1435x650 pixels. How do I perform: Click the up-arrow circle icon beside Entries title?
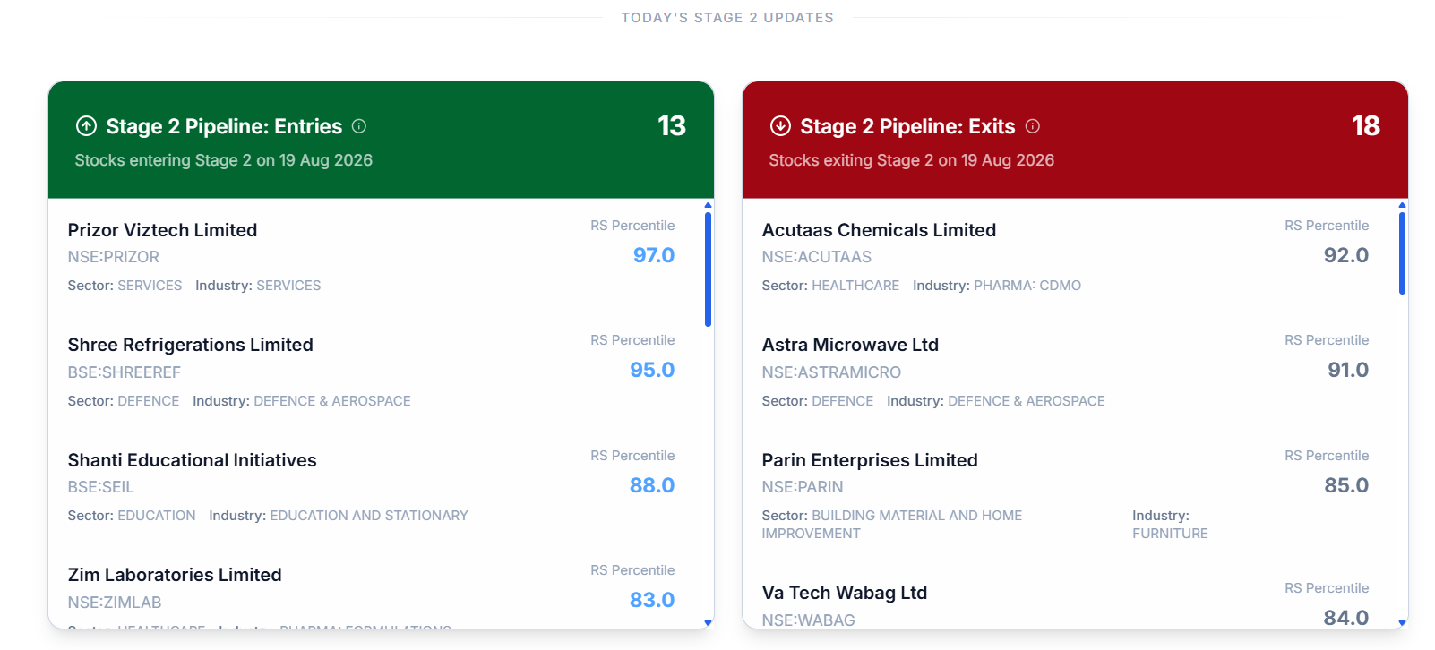tap(86, 126)
